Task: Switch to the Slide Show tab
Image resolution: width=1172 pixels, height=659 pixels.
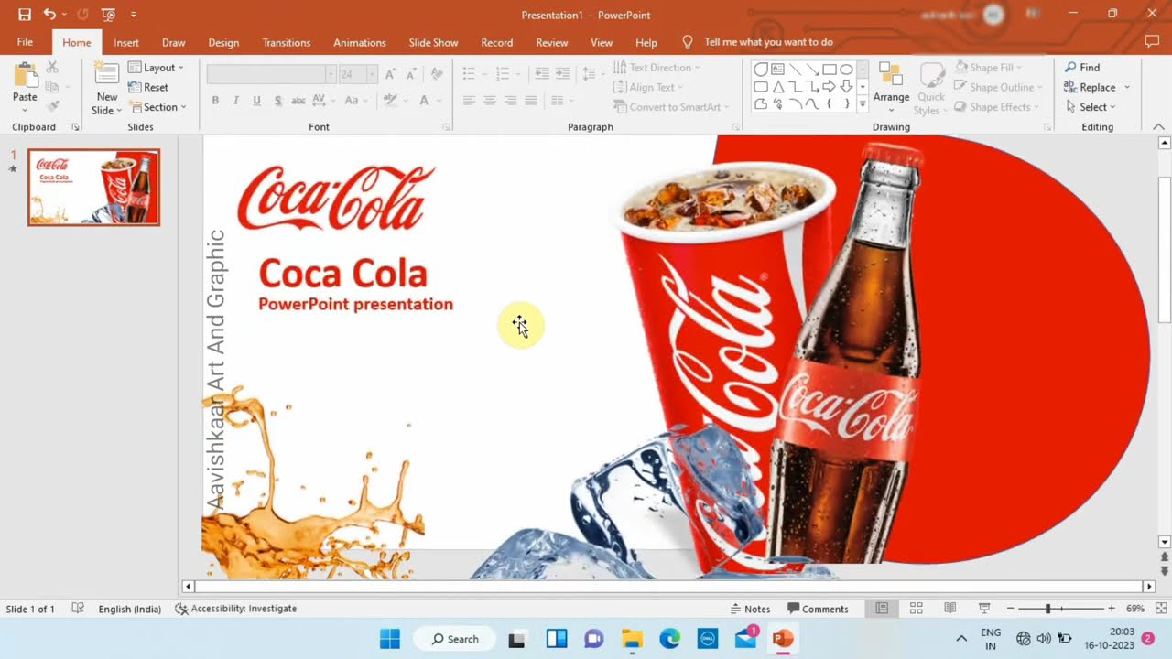Action: pyautogui.click(x=433, y=42)
